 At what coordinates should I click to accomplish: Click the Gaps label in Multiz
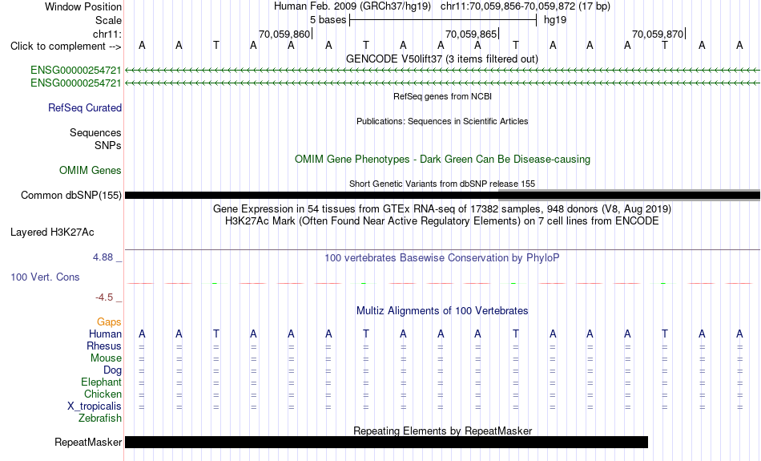click(x=109, y=322)
